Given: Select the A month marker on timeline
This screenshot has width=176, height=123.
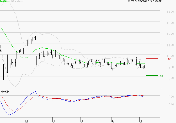Looking at the screenshot, I should coord(112,121).
